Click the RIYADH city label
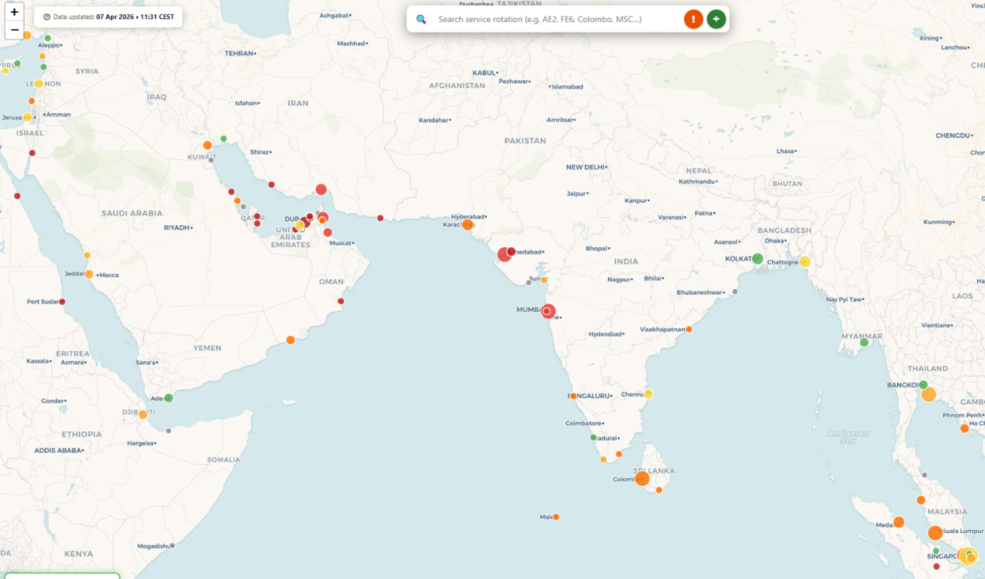Image resolution: width=985 pixels, height=579 pixels. coord(176,227)
